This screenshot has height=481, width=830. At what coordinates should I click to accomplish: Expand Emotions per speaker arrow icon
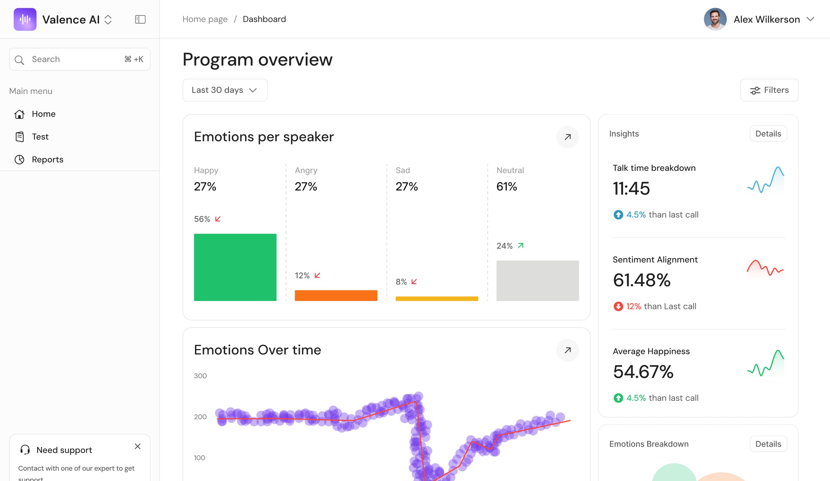point(567,137)
